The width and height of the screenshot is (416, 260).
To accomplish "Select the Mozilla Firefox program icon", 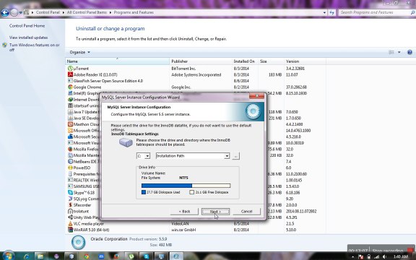I will click(70, 149).
